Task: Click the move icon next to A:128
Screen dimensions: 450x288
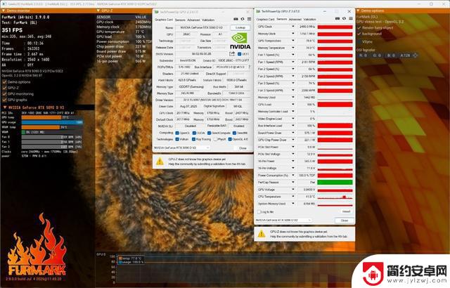Action: (x=415, y=55)
